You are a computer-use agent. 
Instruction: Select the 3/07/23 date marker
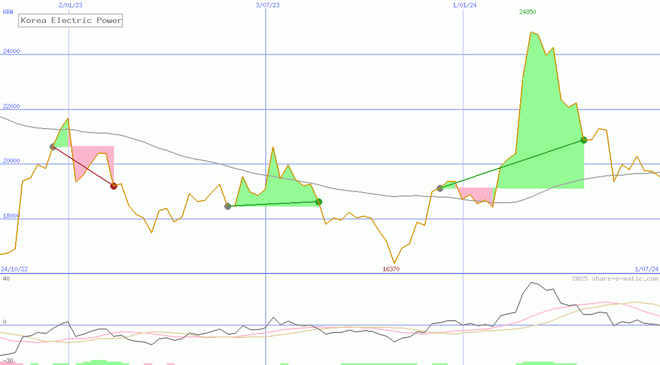coord(267,5)
